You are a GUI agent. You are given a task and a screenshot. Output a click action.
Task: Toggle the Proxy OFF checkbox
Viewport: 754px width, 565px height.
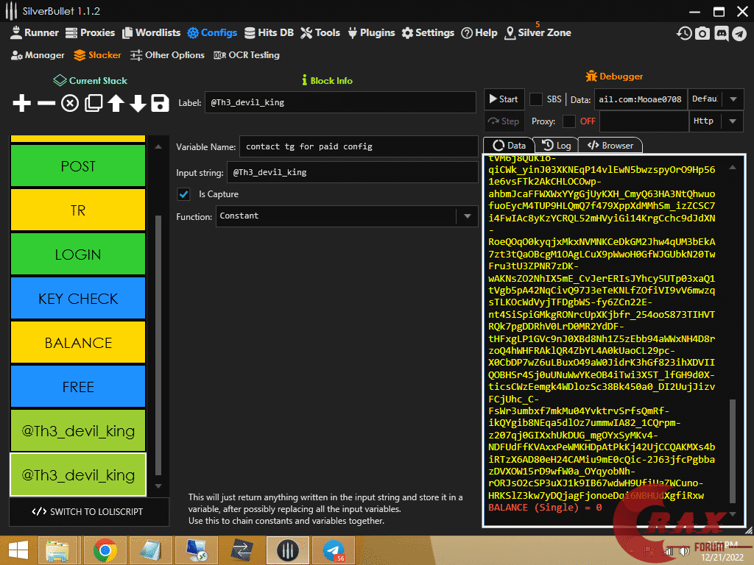point(569,121)
